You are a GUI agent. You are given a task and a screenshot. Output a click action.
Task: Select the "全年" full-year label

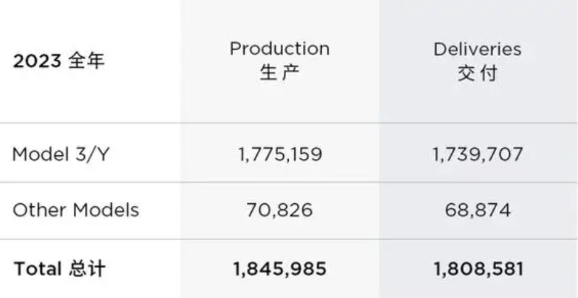click(x=86, y=63)
